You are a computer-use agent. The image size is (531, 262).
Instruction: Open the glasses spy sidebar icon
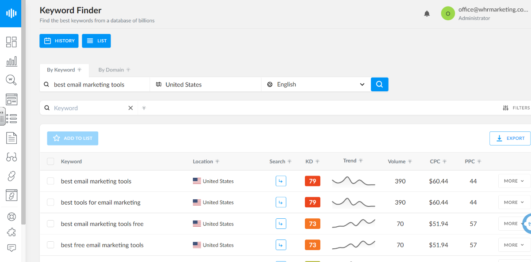12,157
